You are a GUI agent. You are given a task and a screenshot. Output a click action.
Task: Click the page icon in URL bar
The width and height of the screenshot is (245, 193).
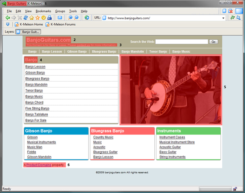[x=105, y=18]
